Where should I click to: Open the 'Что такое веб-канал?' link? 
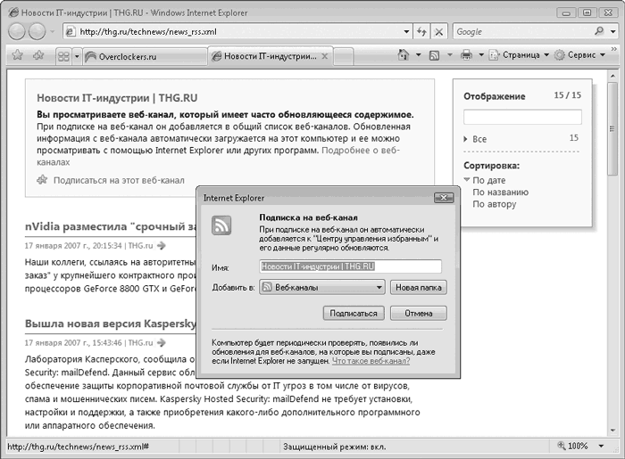coord(371,361)
